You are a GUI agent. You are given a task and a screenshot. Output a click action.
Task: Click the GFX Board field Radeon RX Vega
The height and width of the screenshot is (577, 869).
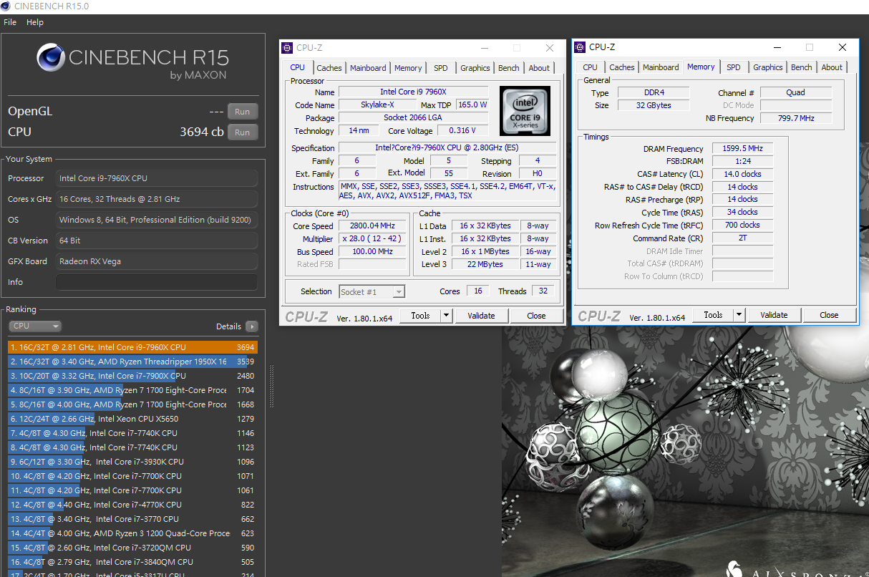click(x=157, y=261)
